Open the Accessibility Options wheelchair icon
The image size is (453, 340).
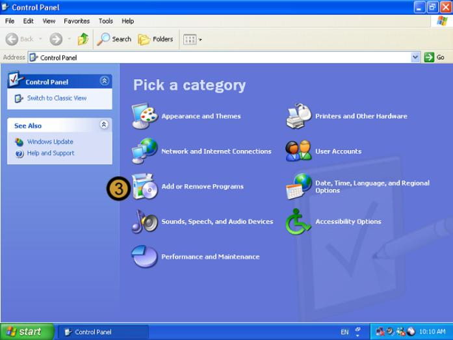tap(298, 222)
